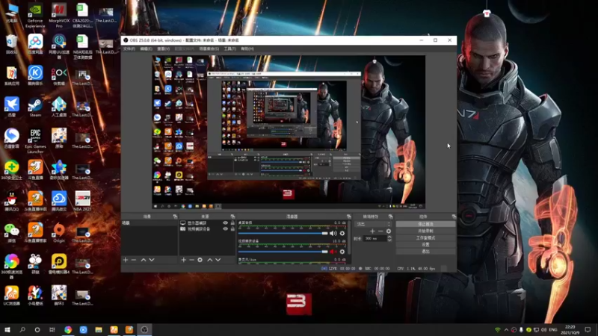Mute Desktop Audio speaker icon

click(x=333, y=233)
